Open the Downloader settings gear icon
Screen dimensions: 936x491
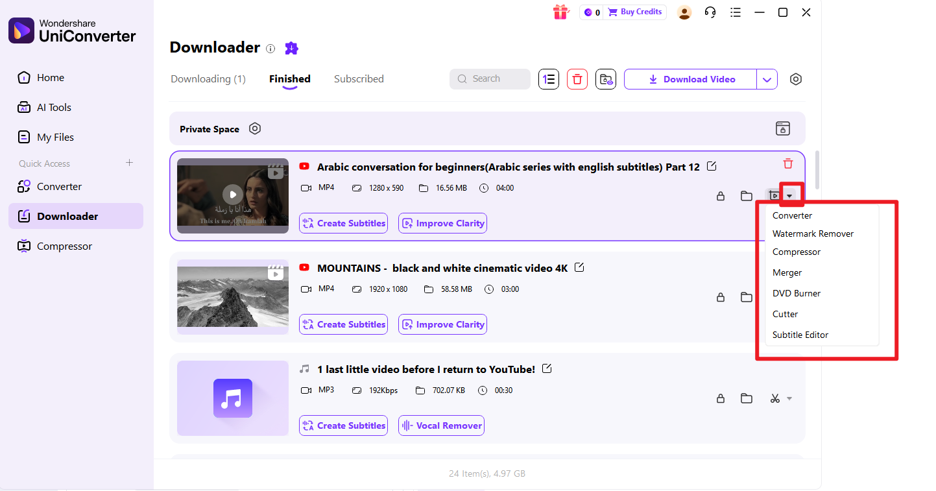click(796, 78)
